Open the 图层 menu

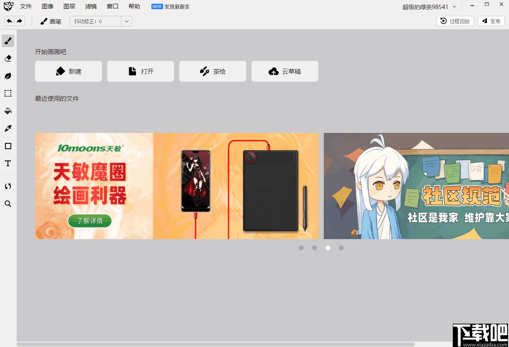(69, 7)
